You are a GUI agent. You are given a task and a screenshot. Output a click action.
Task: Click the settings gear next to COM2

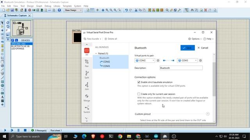pos(158,61)
